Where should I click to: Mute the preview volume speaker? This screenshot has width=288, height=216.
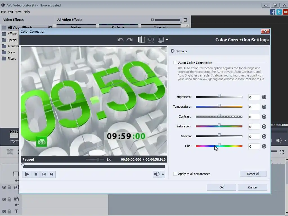157,174
